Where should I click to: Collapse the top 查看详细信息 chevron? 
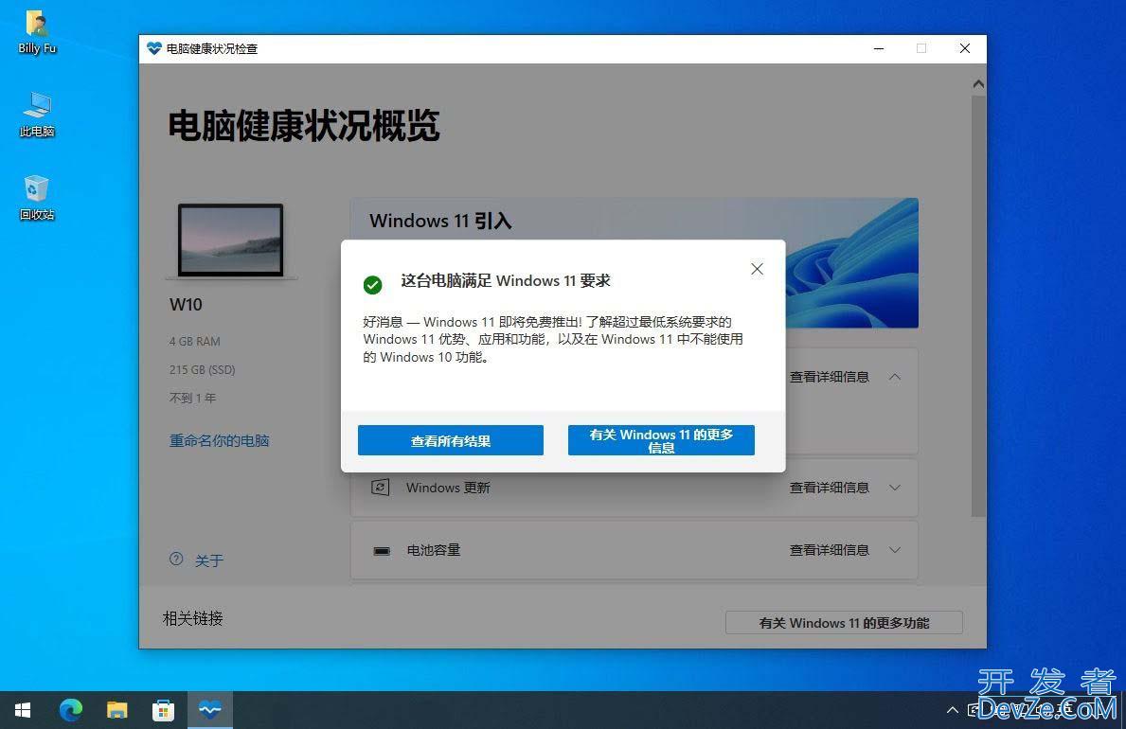coord(895,377)
